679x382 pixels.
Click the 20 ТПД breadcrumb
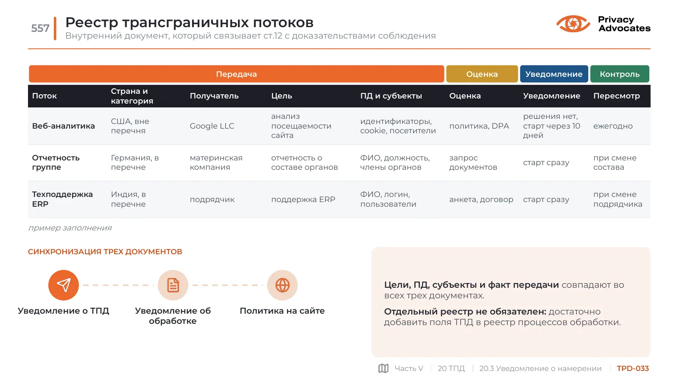point(451,368)
